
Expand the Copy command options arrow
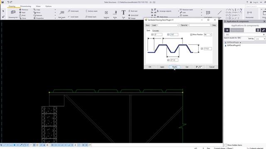(x=55, y=10)
